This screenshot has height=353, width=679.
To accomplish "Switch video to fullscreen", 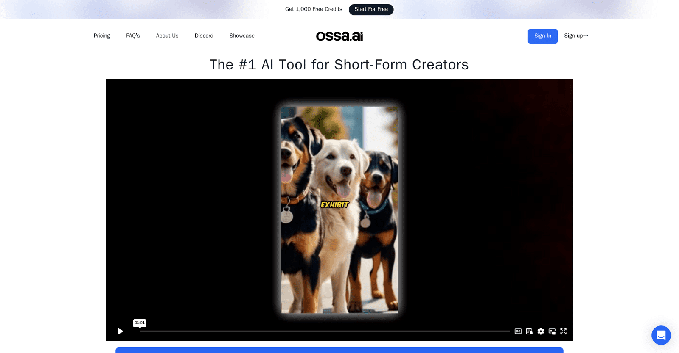I will coord(564,331).
